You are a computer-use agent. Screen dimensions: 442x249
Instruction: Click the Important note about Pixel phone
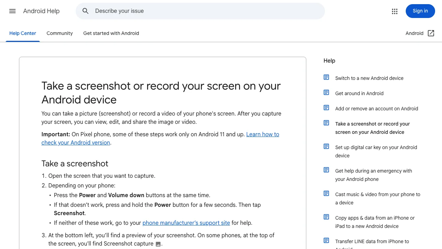160,138
